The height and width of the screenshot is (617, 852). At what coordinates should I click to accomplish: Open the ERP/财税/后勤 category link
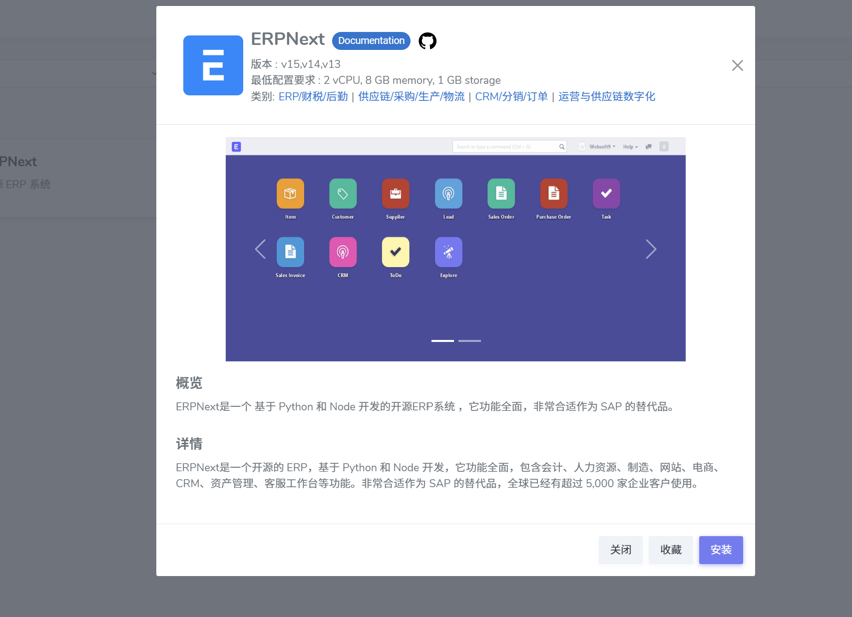click(x=313, y=96)
